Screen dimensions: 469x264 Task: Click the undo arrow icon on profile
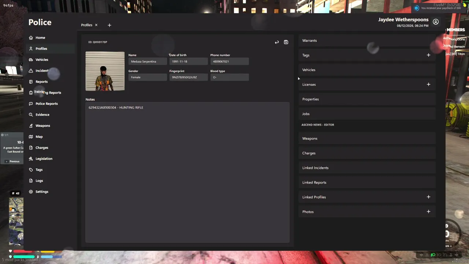(277, 42)
